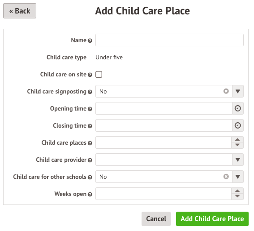Focus the Name text field
The height and width of the screenshot is (231, 254).
click(x=169, y=40)
